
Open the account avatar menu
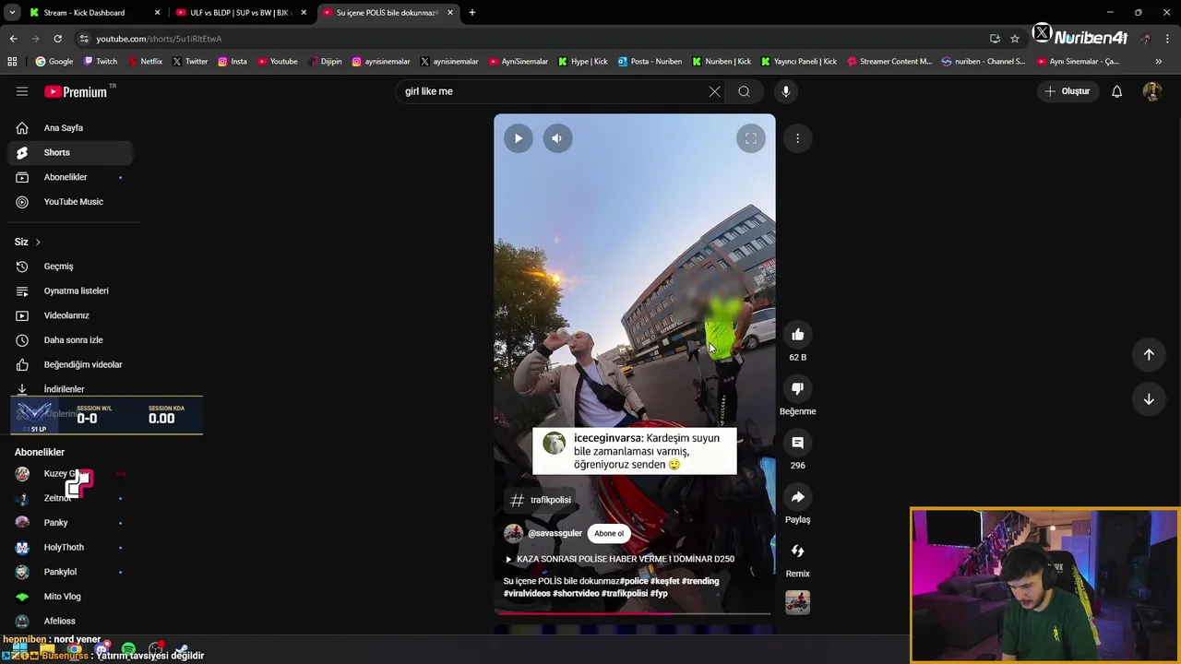coord(1151,91)
